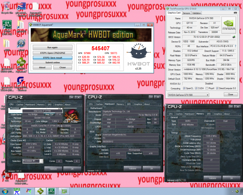Switch to the Validation tab in GPU-Z
The height and width of the screenshot is (195, 243).
coord(196,13)
